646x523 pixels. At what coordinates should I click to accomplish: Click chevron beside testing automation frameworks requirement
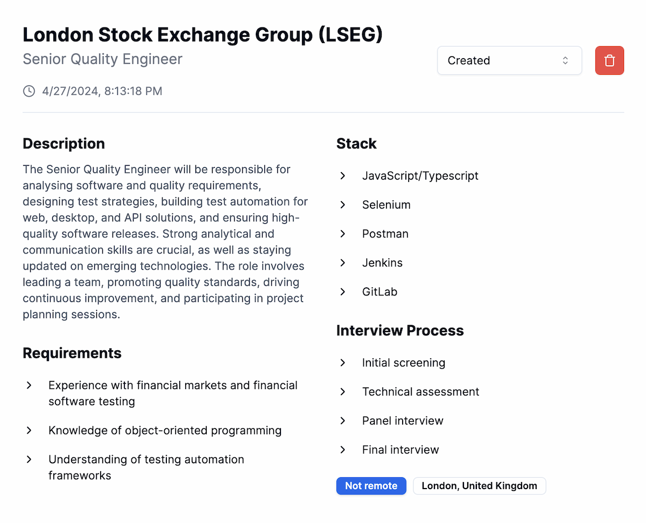pyautogui.click(x=29, y=460)
